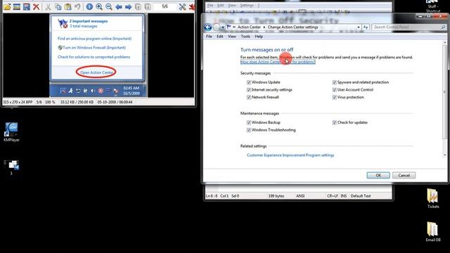
Task: Open image viewer properties wrench icon
Action: tap(182, 6)
